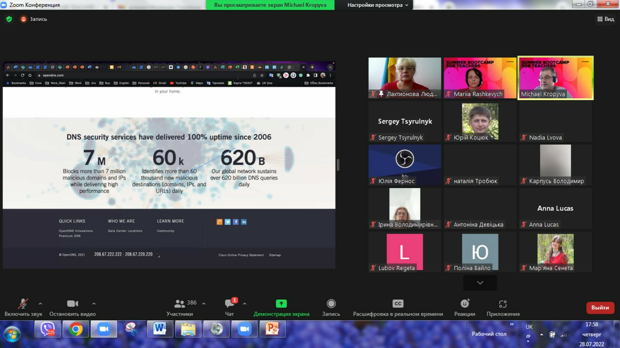Image resolution: width=620 pixels, height=348 pixels.
Task: Expand video options arrow beside camera
Action: [94, 303]
